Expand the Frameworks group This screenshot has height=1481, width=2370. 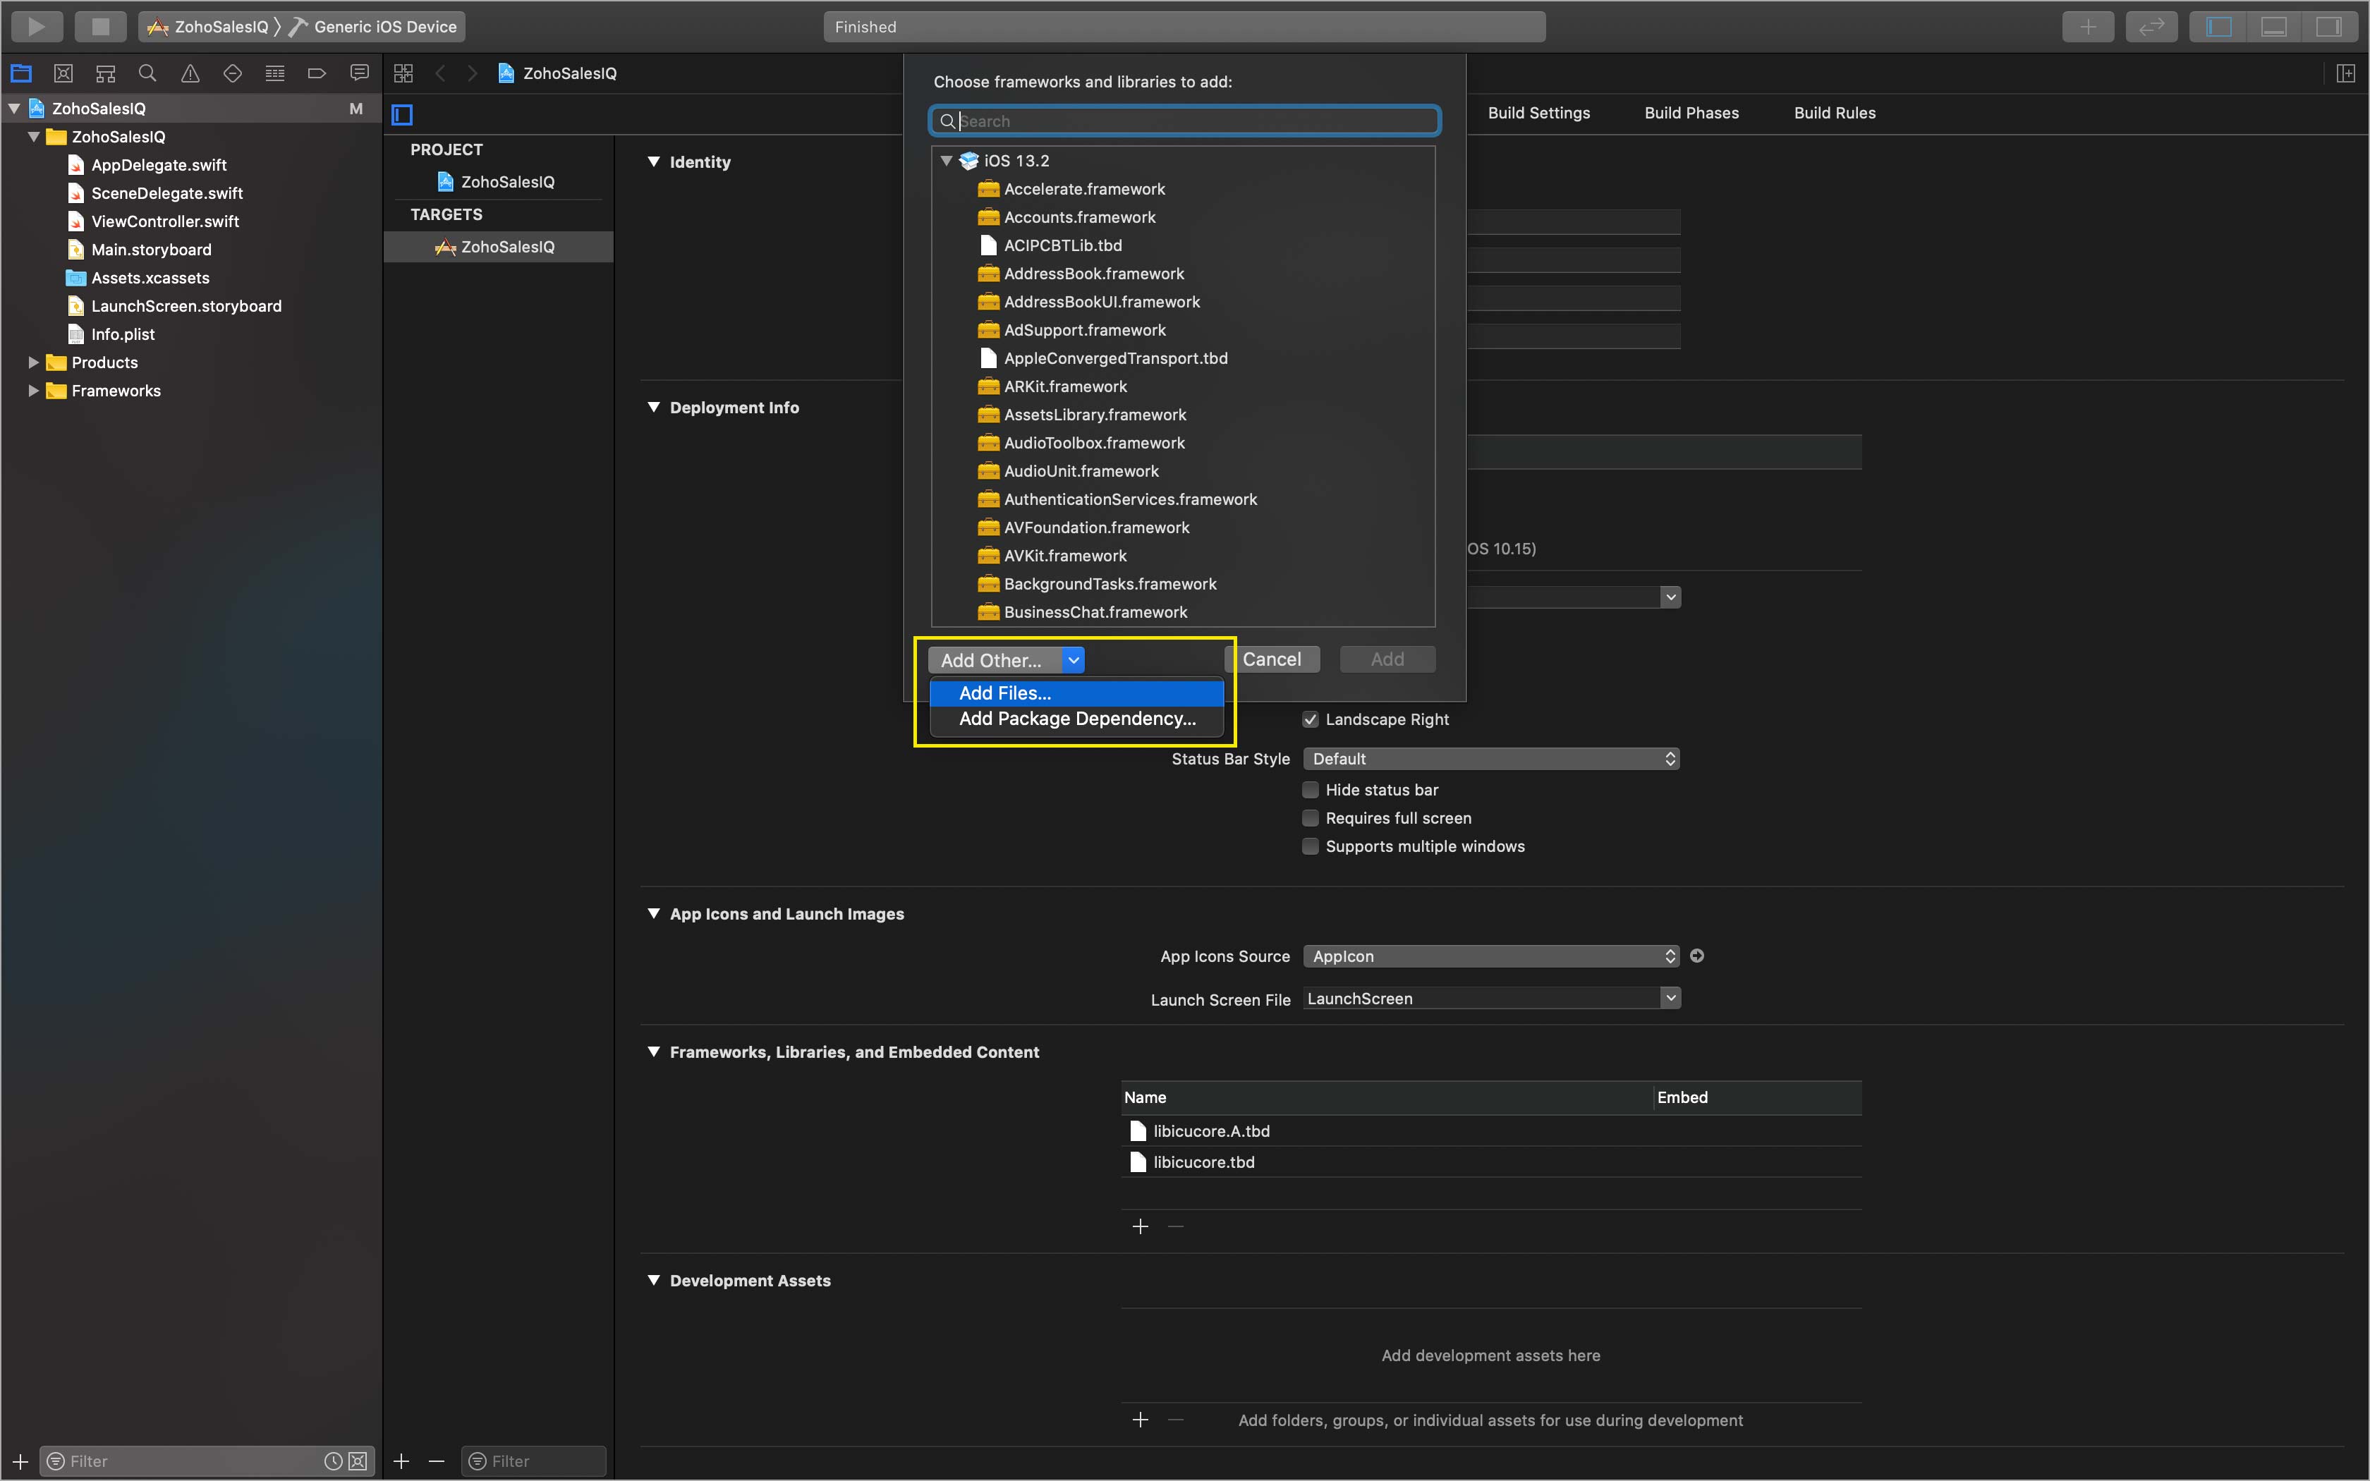[35, 391]
